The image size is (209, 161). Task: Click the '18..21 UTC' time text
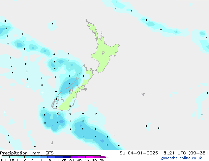coord(173,153)
